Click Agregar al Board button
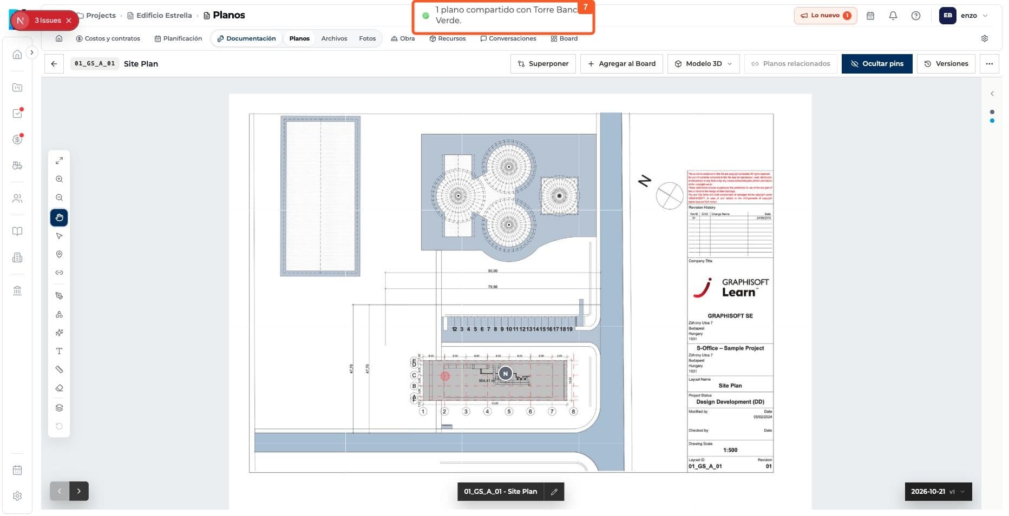The height and width of the screenshot is (516, 1009). pyautogui.click(x=621, y=64)
